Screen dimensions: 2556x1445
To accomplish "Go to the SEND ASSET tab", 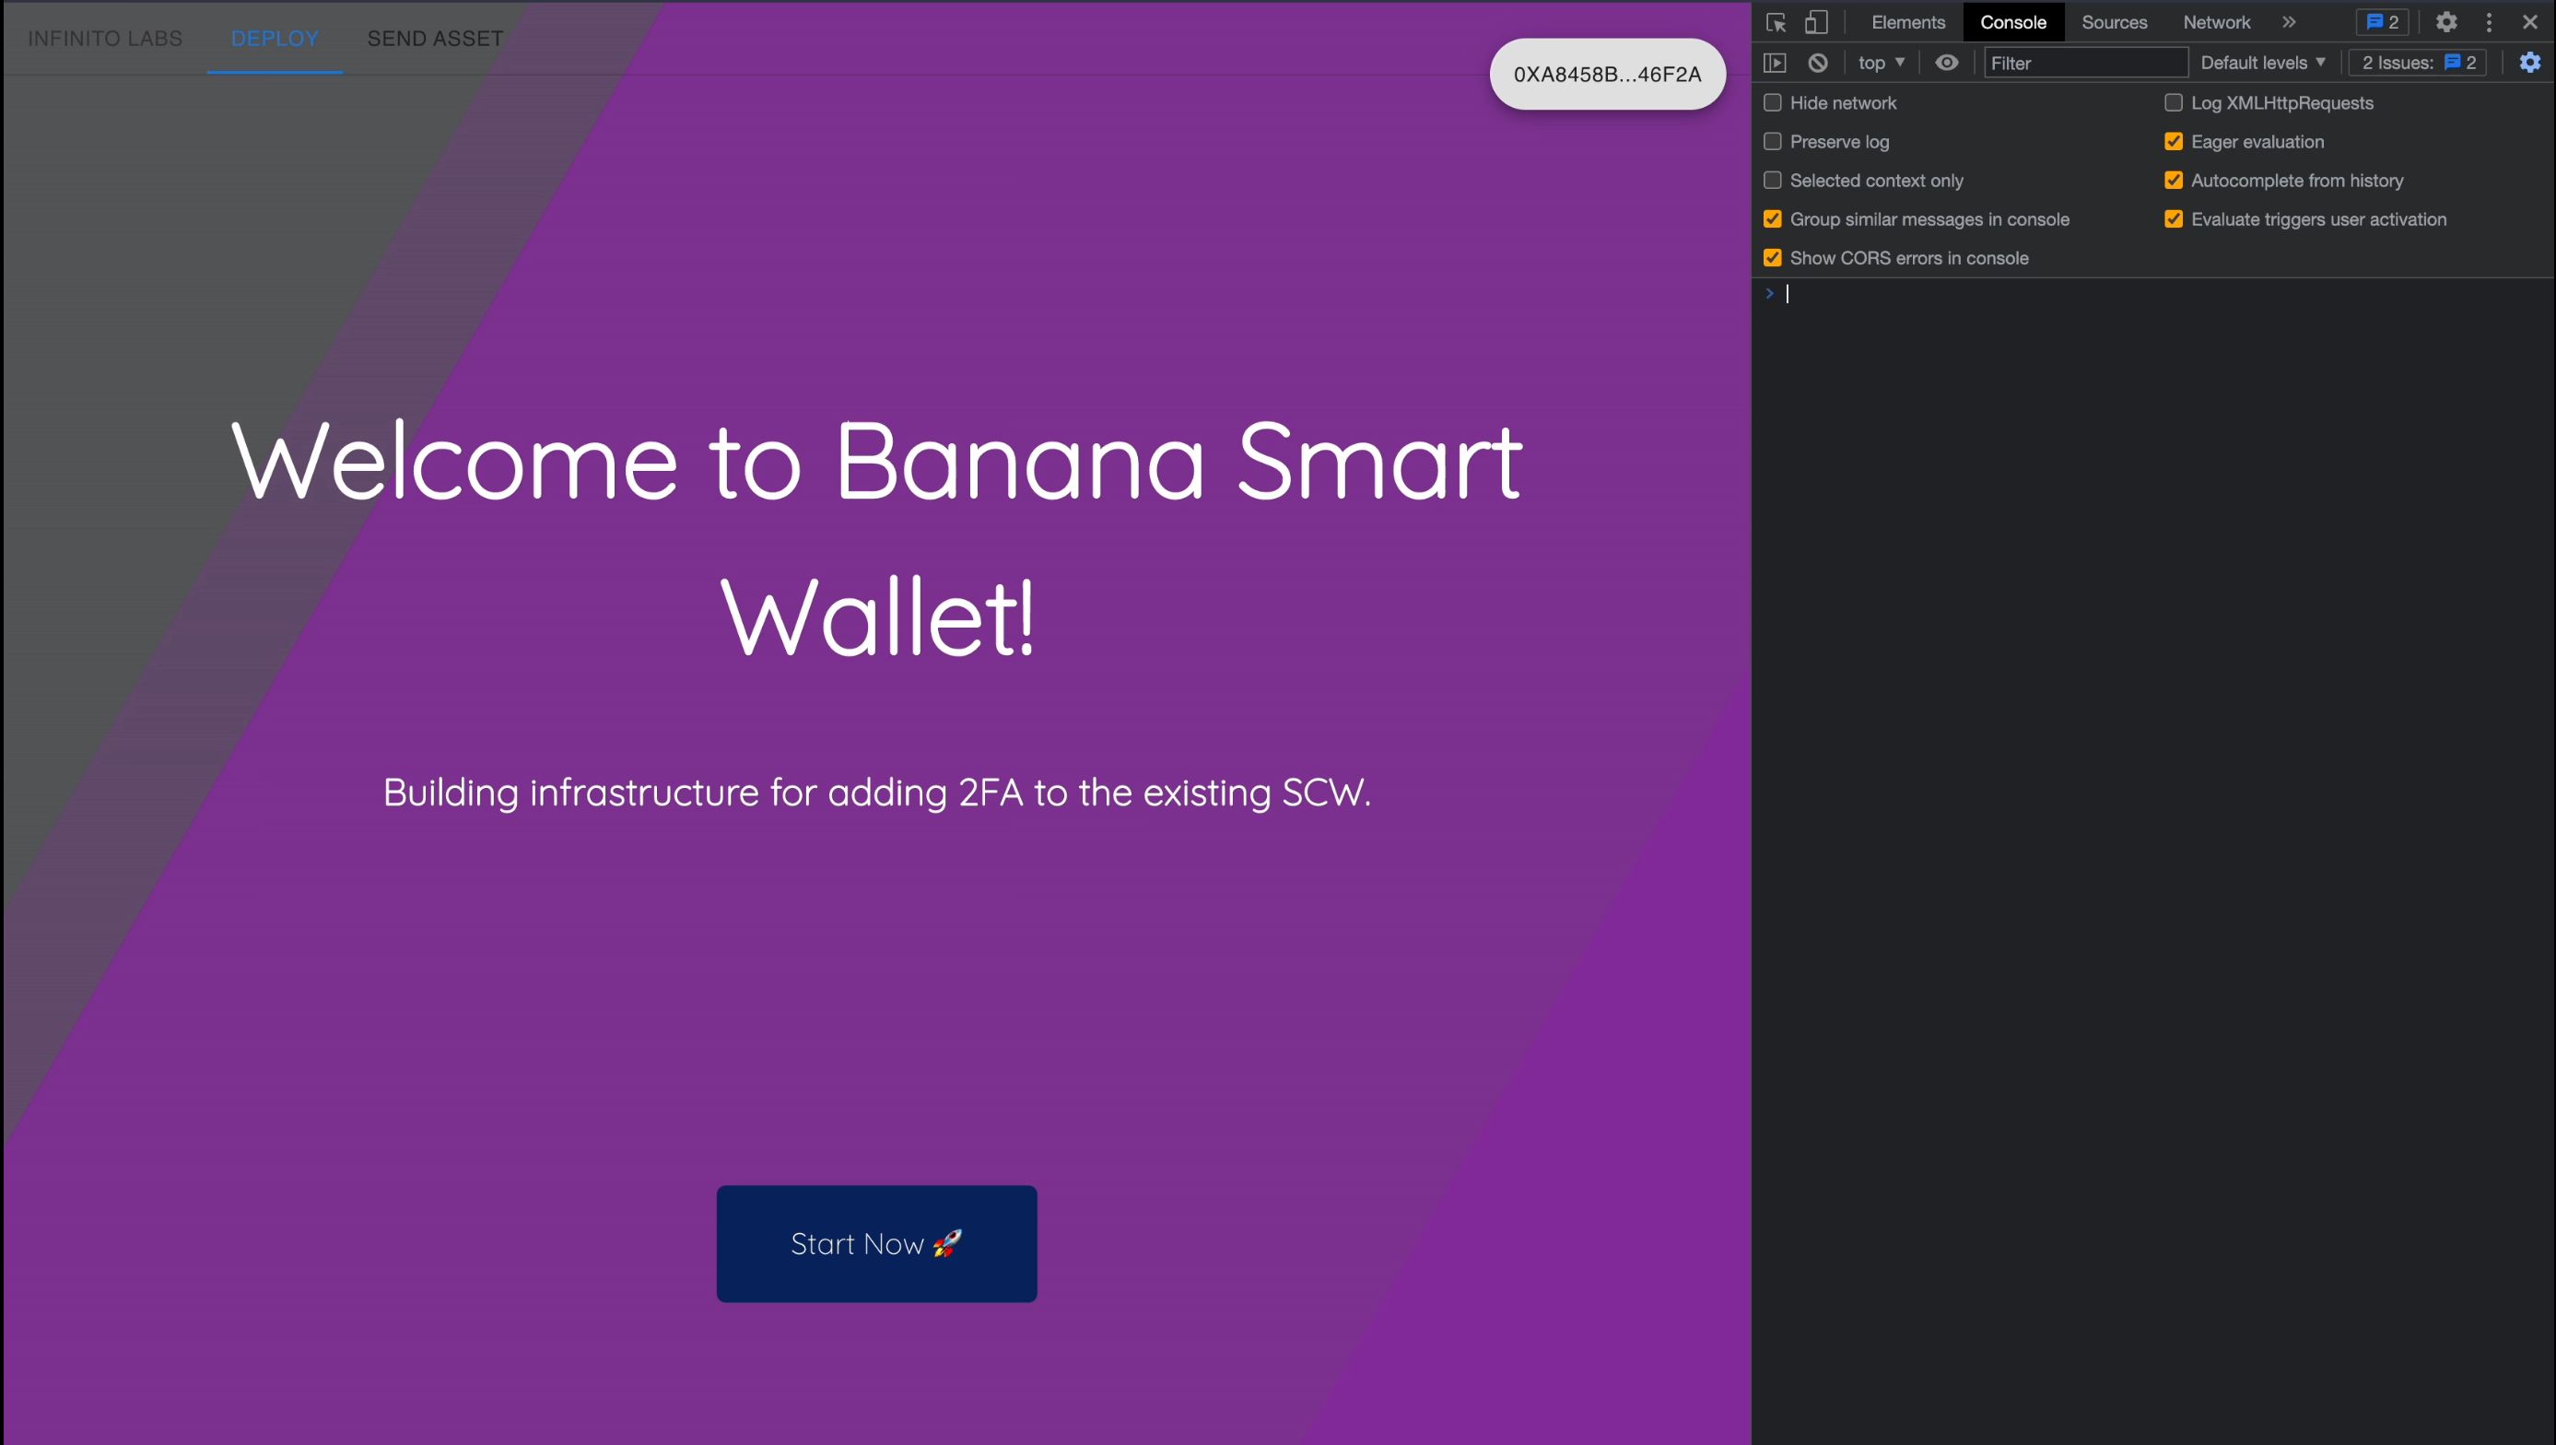I will coord(436,39).
